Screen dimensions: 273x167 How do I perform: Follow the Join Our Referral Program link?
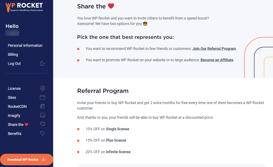[x=214, y=49]
